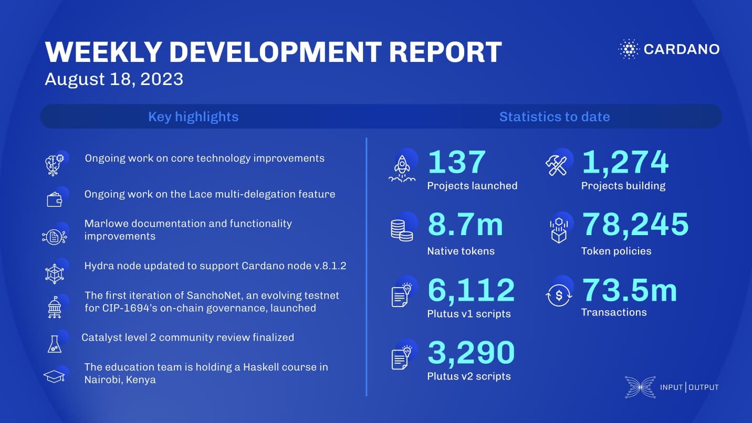Click the Plutus v2 scripts document icon
752x423 pixels.
(402, 357)
